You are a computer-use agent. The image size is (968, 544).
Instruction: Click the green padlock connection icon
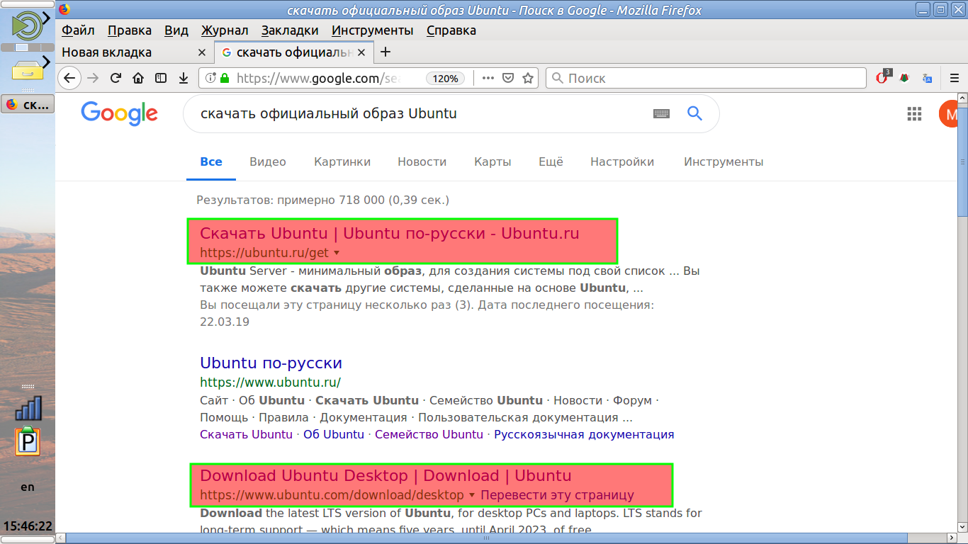pos(225,78)
